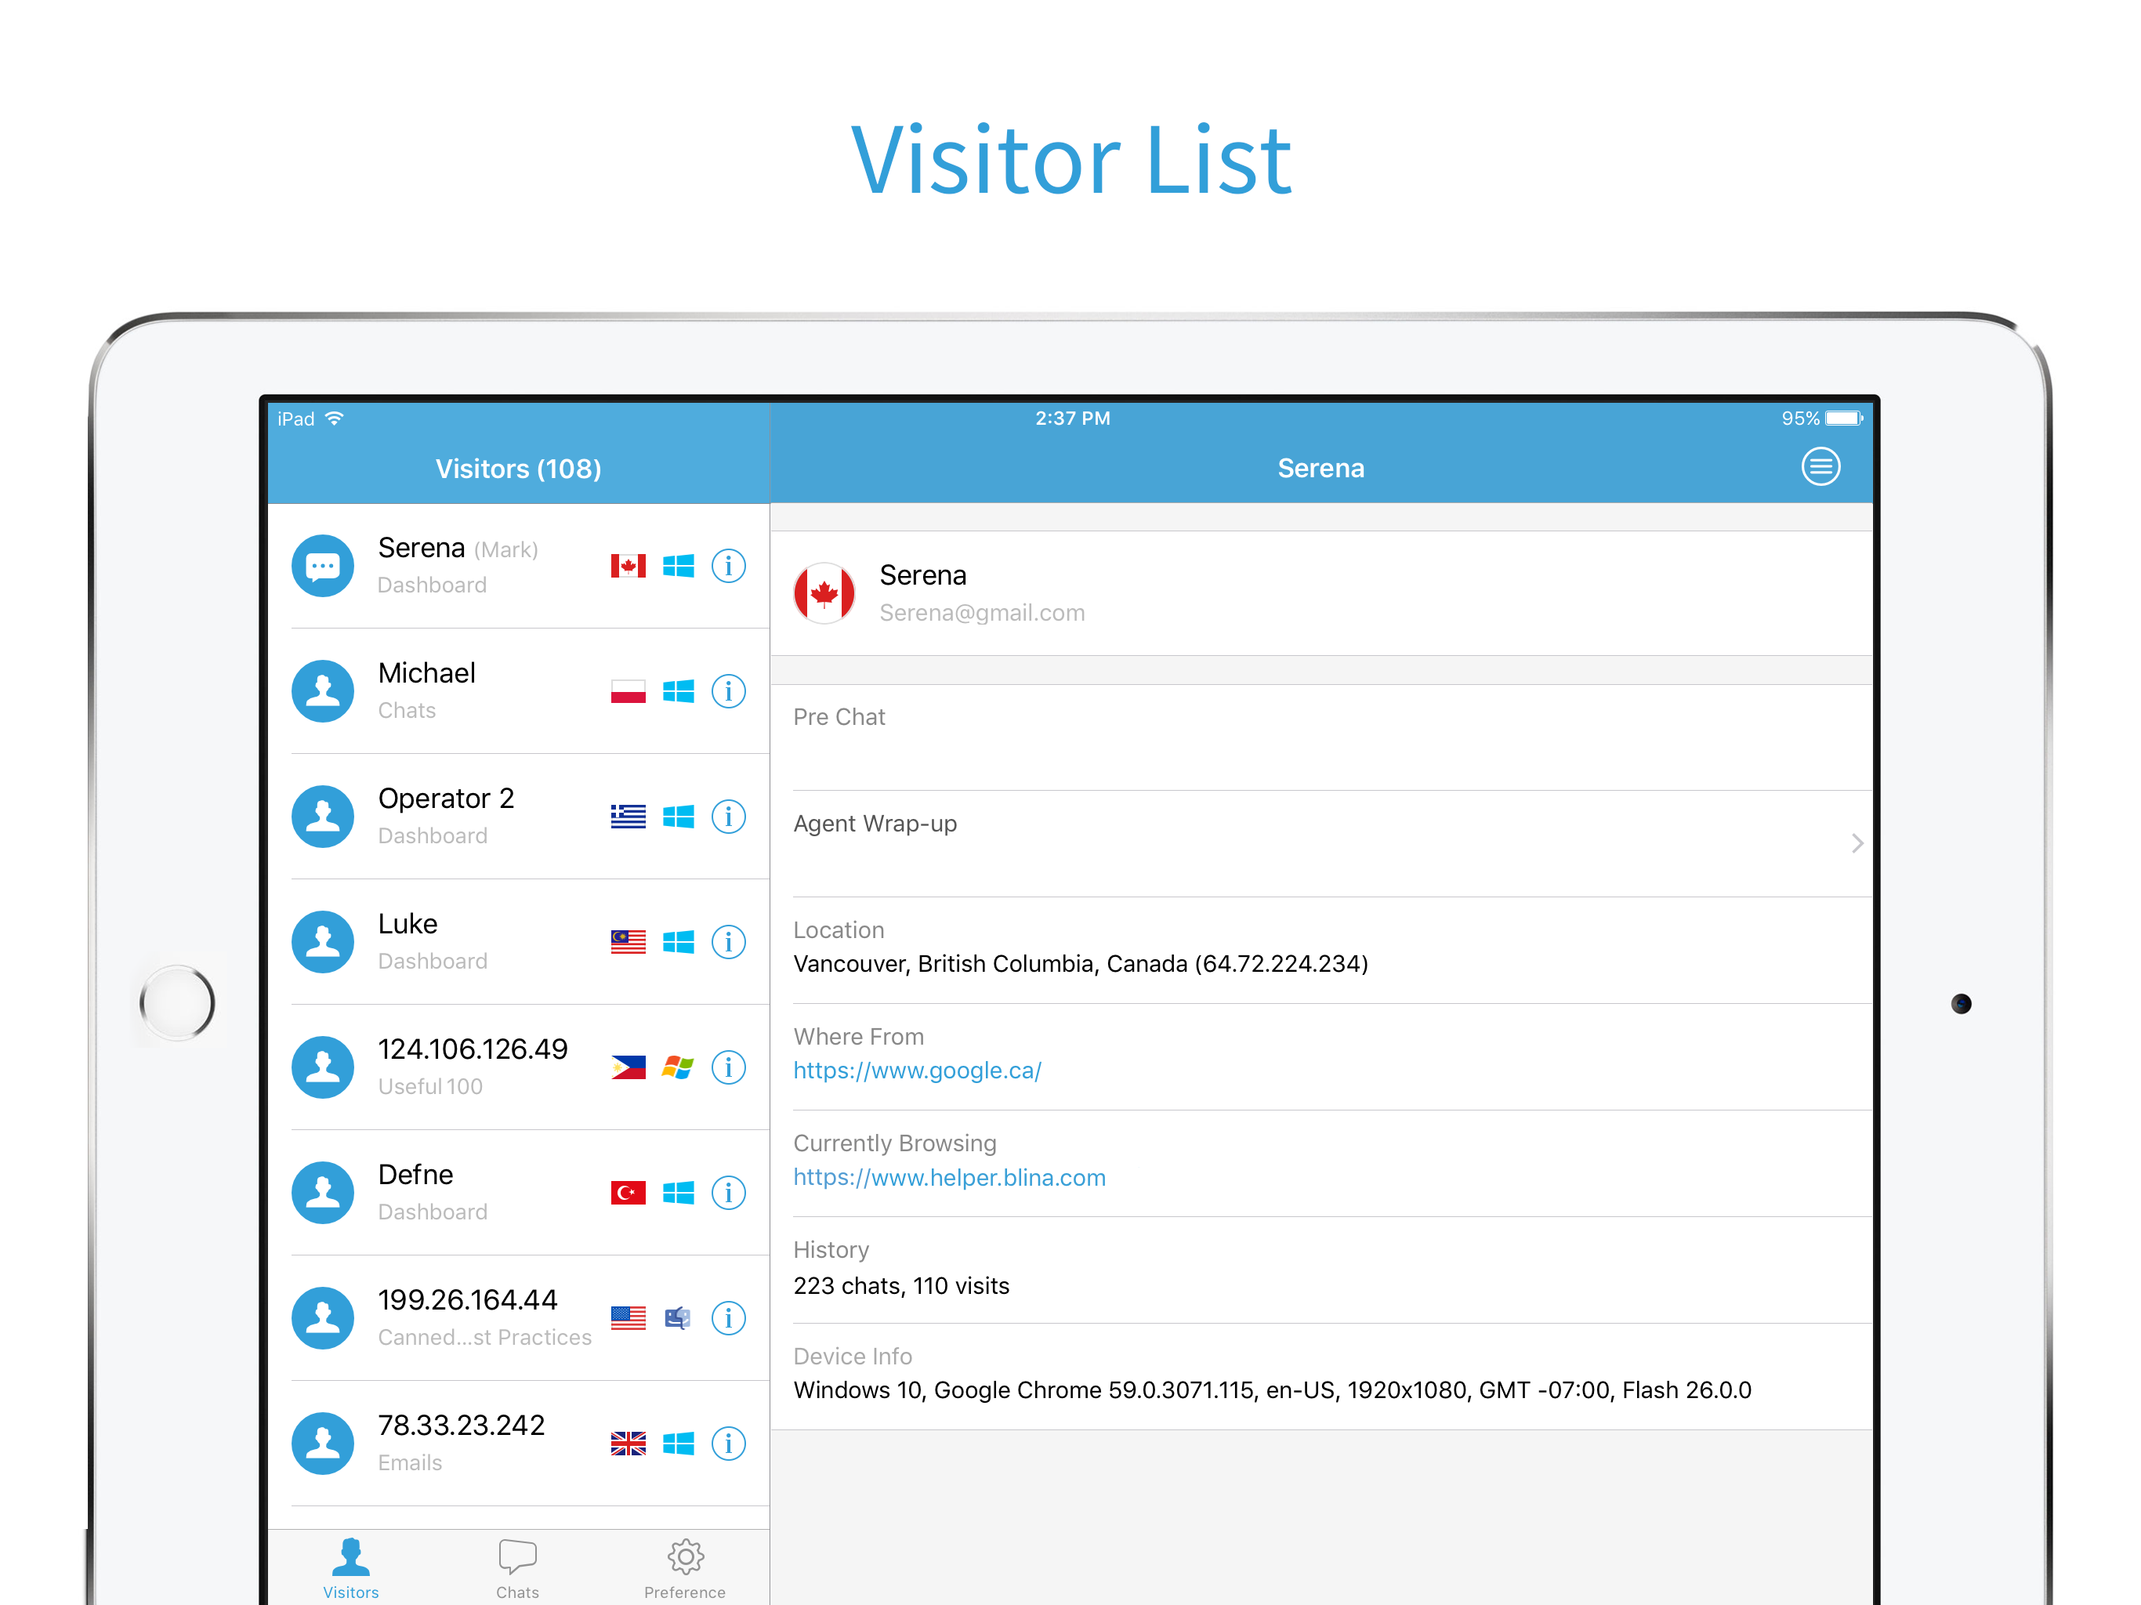This screenshot has height=1605, width=2141.
Task: Tap the battery indicator in status bar
Action: pos(1843,418)
